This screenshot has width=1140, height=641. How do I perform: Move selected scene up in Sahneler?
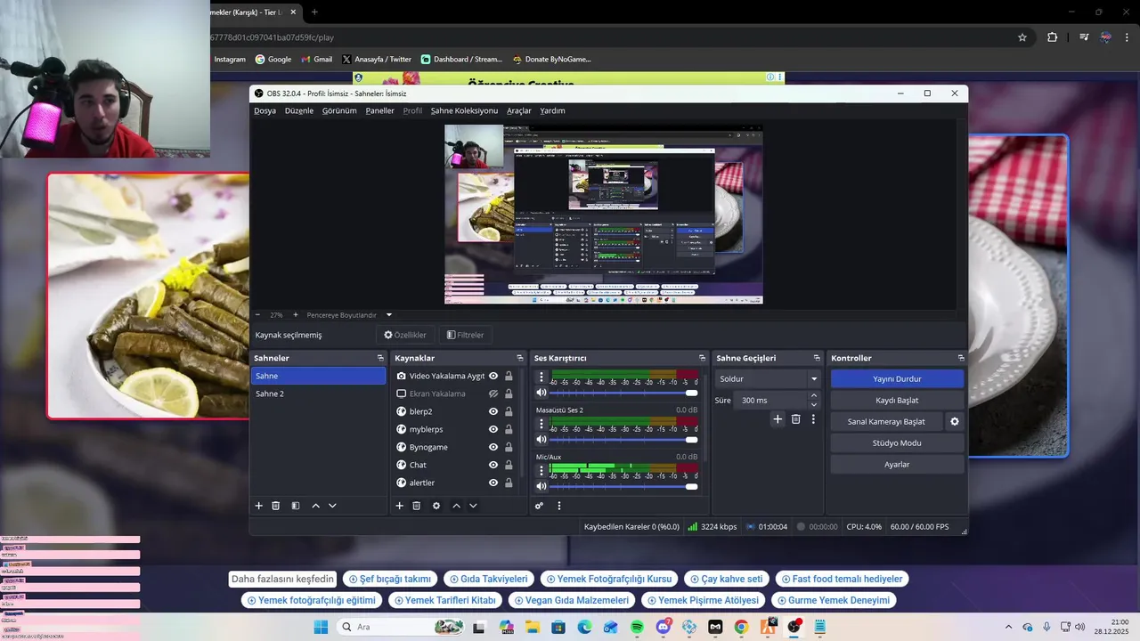tap(315, 506)
